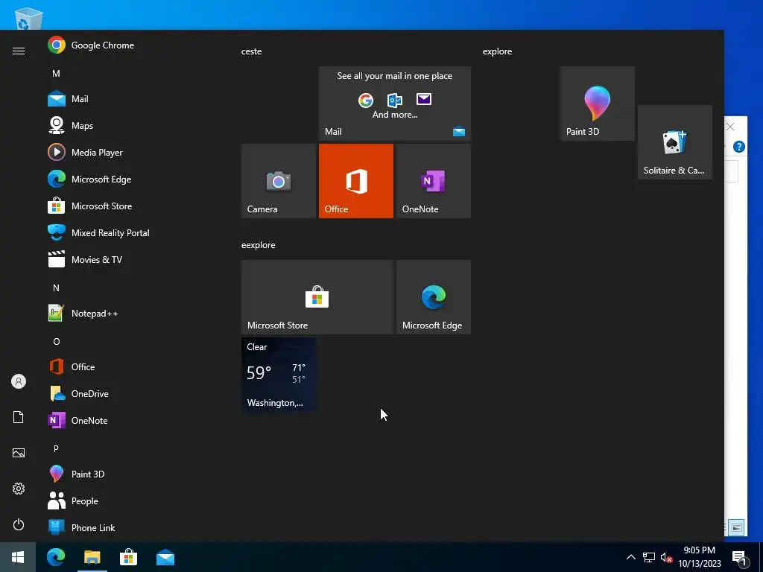Open Microsoft Store from the taskbar
The height and width of the screenshot is (572, 763).
(x=128, y=557)
